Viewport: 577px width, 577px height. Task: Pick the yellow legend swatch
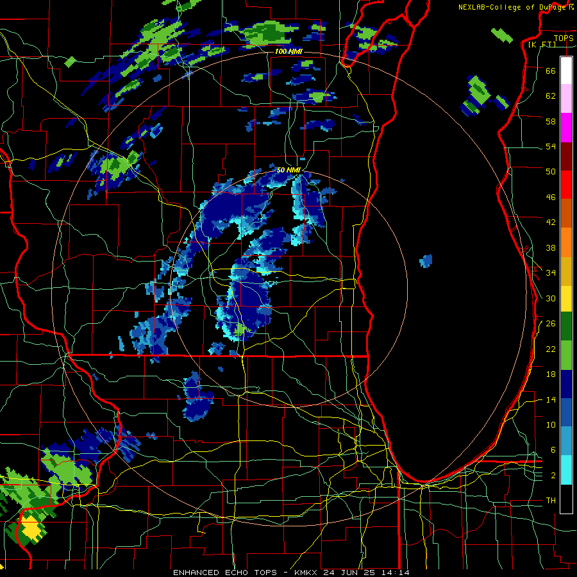point(566,299)
